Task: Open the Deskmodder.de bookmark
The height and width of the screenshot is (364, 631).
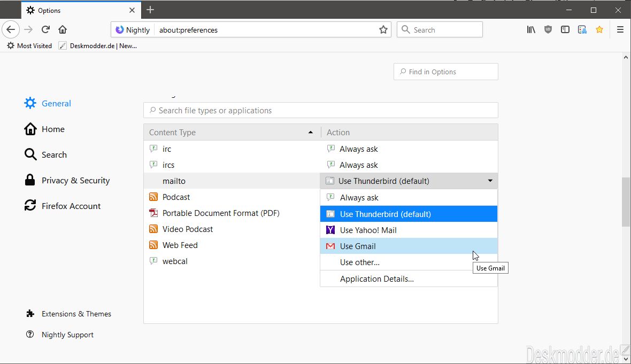Action: click(98, 46)
